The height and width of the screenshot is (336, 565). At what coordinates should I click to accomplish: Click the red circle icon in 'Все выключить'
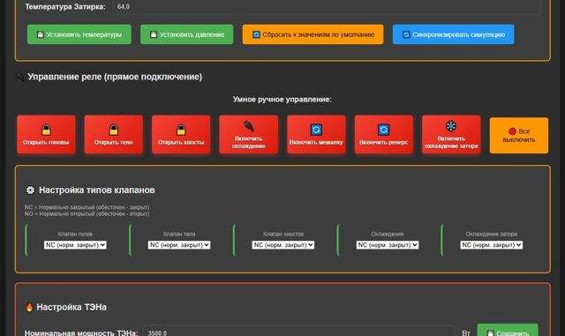512,131
